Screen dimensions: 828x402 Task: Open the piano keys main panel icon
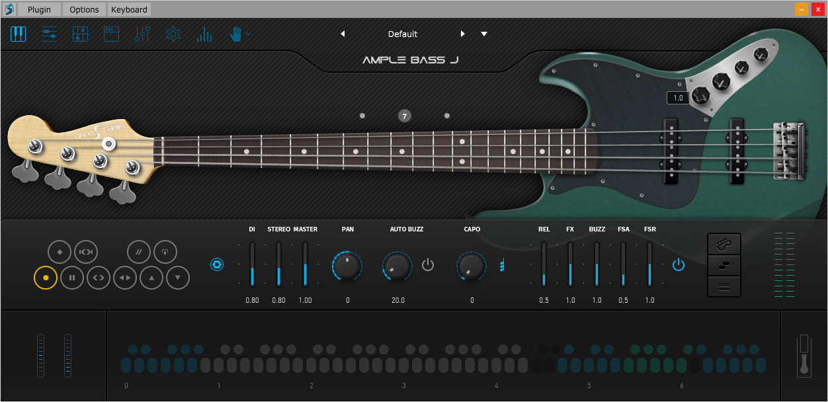(18, 34)
